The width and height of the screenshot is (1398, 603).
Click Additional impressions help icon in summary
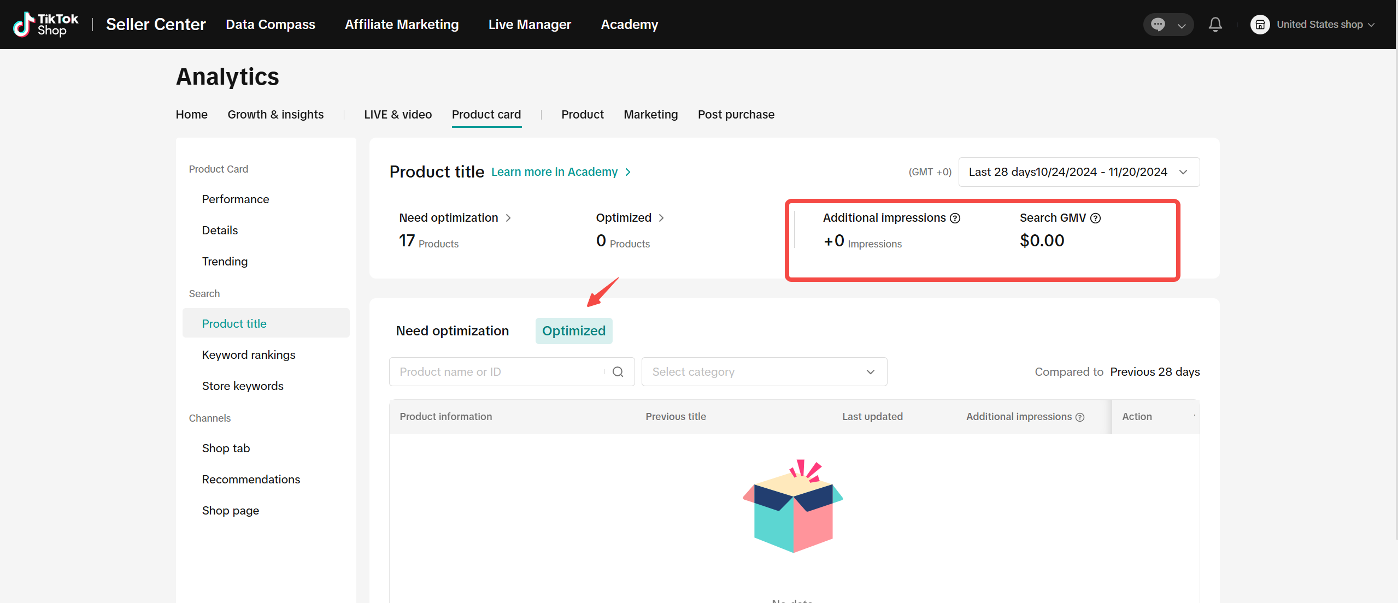[955, 218]
